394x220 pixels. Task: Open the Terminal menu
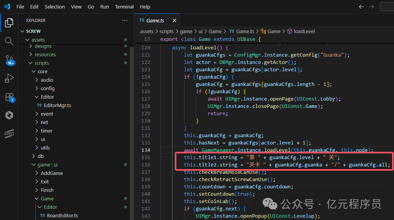124,7
